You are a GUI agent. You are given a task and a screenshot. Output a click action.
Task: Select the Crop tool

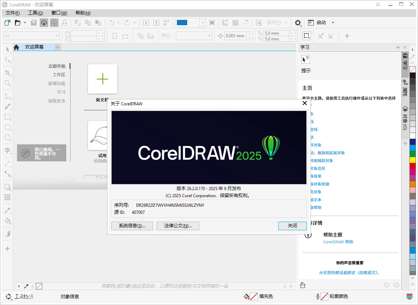(7, 72)
